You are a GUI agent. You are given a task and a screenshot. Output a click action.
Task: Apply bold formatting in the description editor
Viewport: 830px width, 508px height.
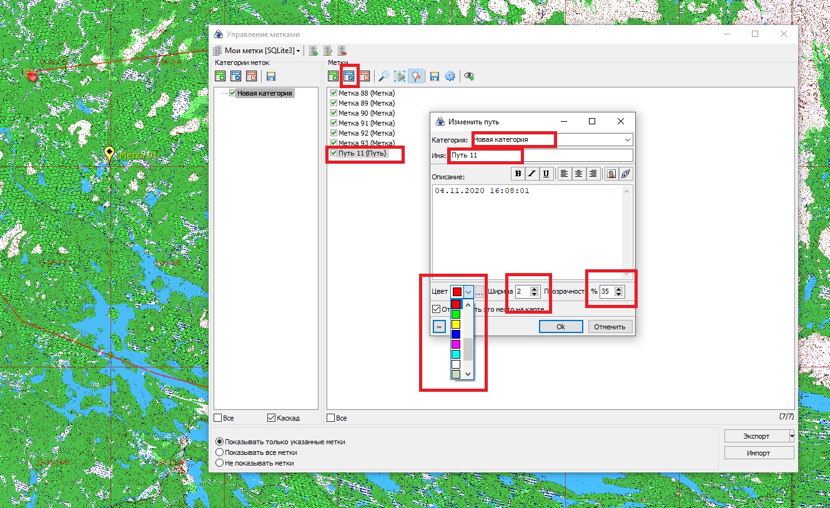518,174
